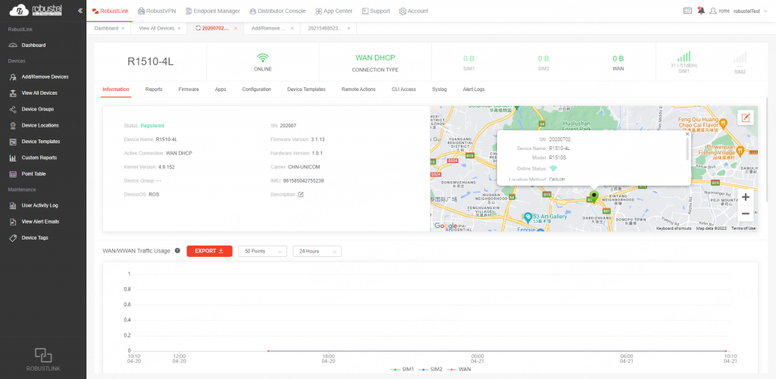Open the rcms user account icon
776x379 pixels.
pos(712,11)
